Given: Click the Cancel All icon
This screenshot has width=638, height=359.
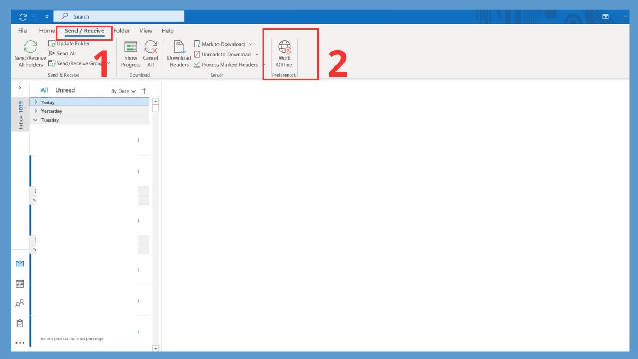Looking at the screenshot, I should pyautogui.click(x=150, y=53).
